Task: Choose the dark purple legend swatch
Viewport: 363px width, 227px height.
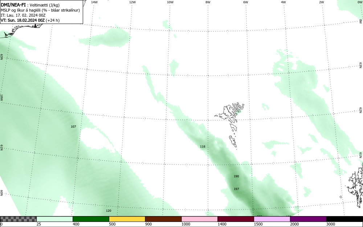Action: [308, 219]
